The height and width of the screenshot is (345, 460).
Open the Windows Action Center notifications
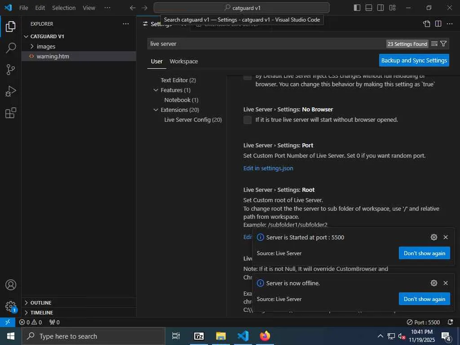click(x=446, y=336)
